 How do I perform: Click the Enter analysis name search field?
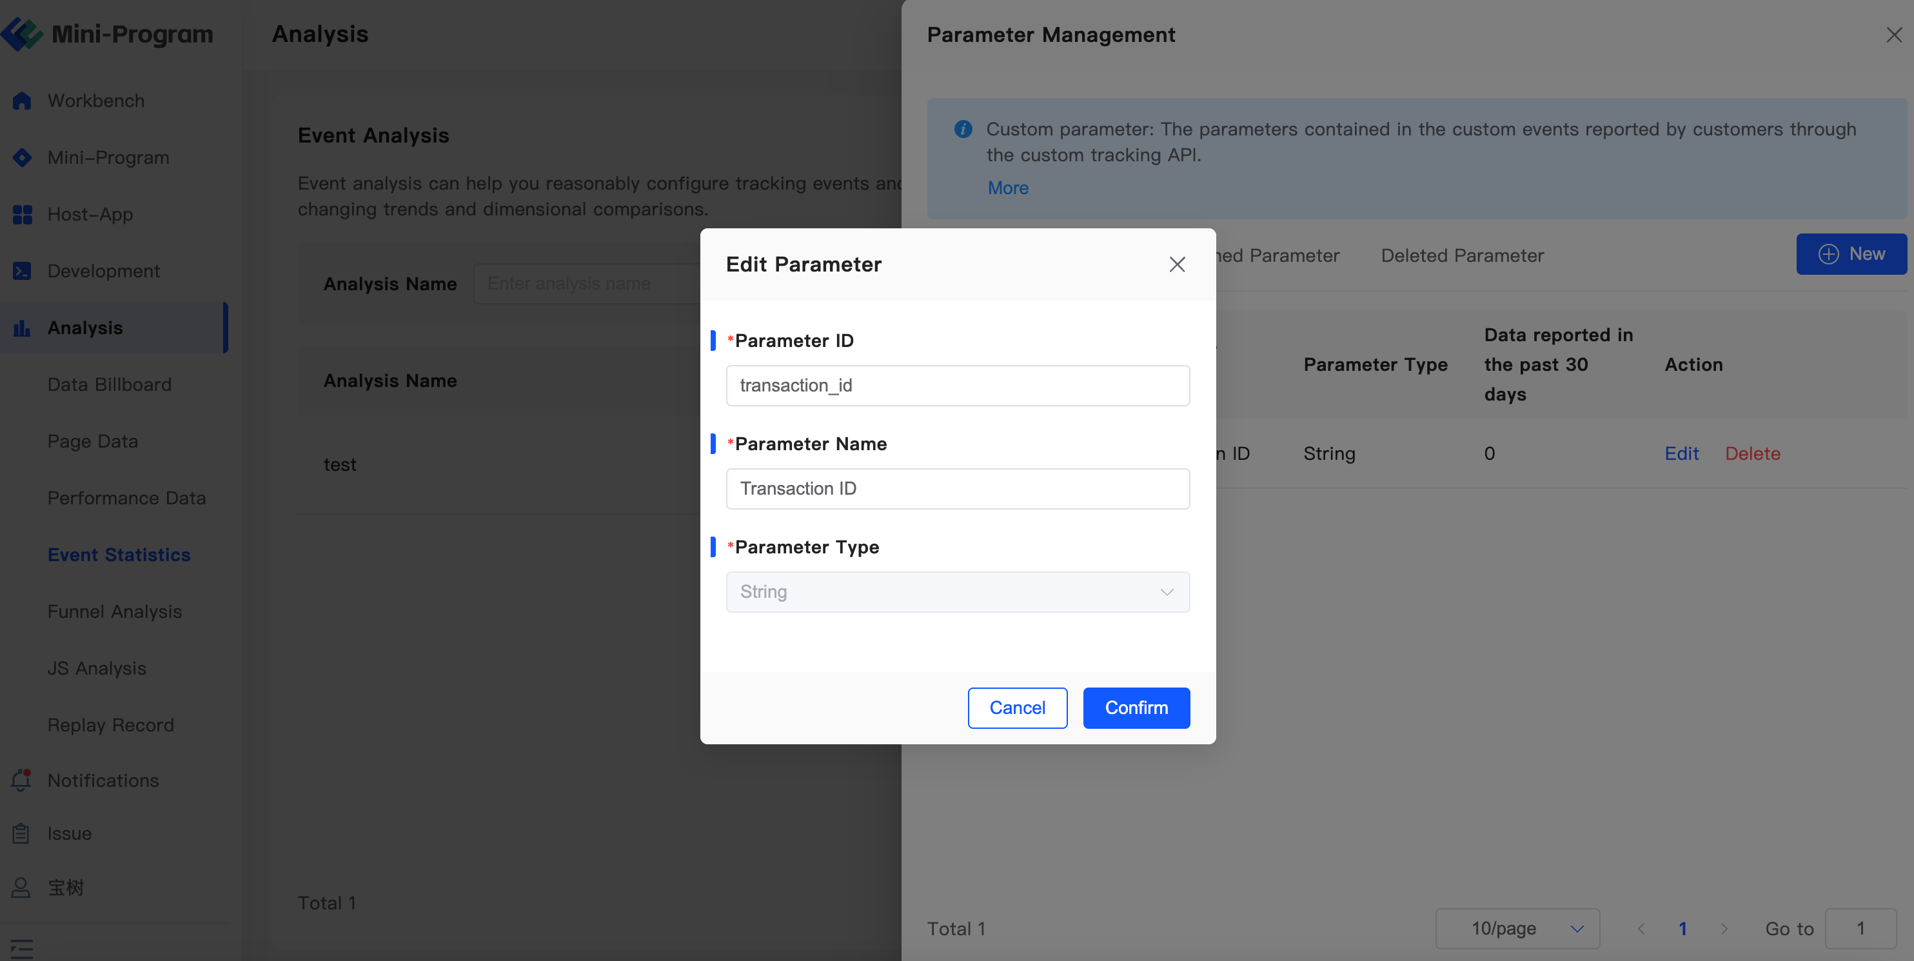pos(587,284)
